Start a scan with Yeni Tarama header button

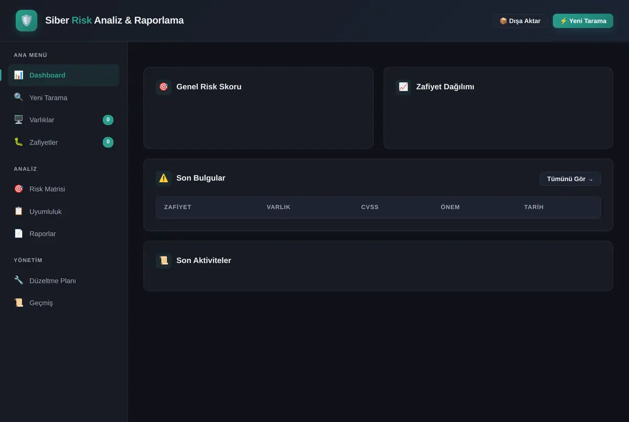pyautogui.click(x=583, y=21)
